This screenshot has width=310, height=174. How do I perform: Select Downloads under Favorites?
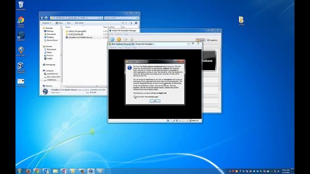click(50, 34)
